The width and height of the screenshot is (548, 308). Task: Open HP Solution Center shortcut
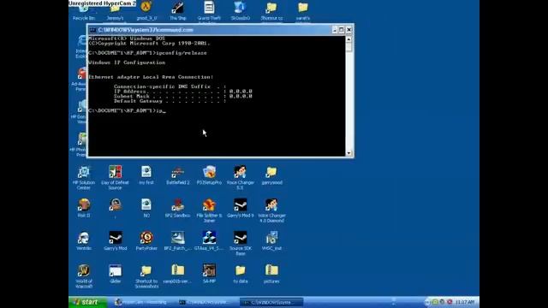(x=84, y=177)
